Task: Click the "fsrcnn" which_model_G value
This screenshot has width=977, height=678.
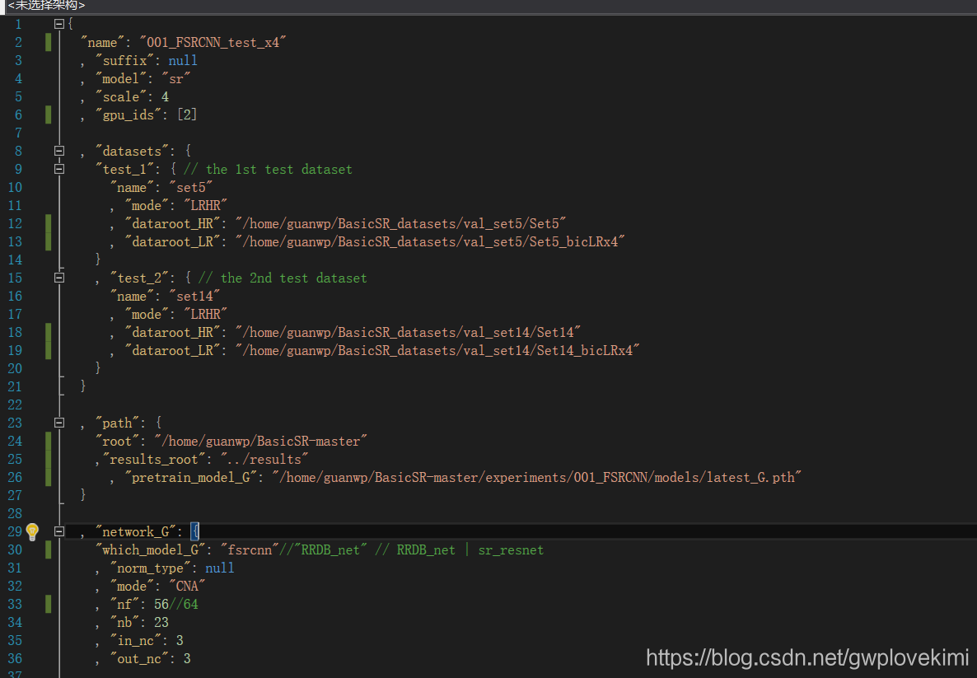Action: [250, 549]
